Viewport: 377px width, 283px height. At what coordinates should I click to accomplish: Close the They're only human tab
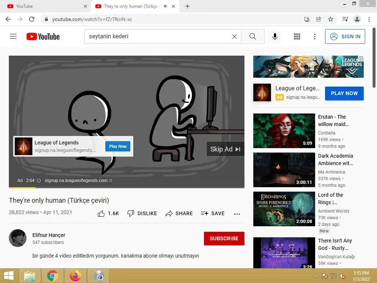(173, 6)
